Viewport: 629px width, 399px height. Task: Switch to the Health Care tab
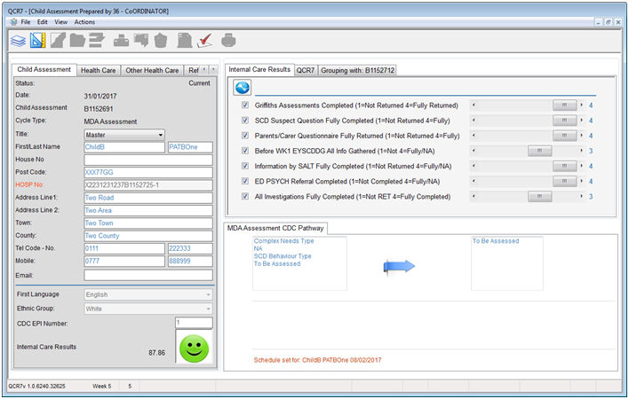(x=98, y=70)
